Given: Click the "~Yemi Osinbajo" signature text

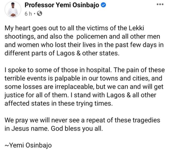Looking at the screenshot, I should 28,145.
